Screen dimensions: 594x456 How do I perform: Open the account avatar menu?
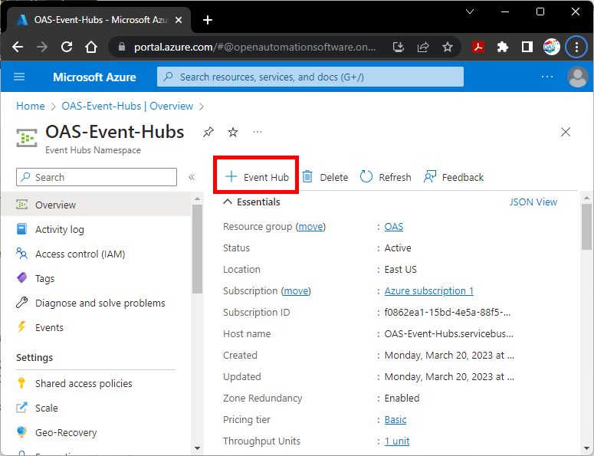576,77
